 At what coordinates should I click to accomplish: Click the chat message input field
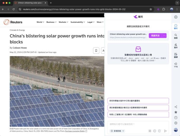coord(138,124)
